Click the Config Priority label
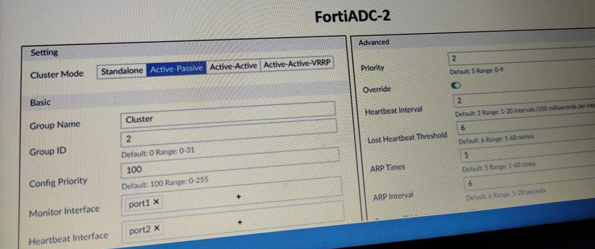The image size is (595, 249). [x=58, y=182]
